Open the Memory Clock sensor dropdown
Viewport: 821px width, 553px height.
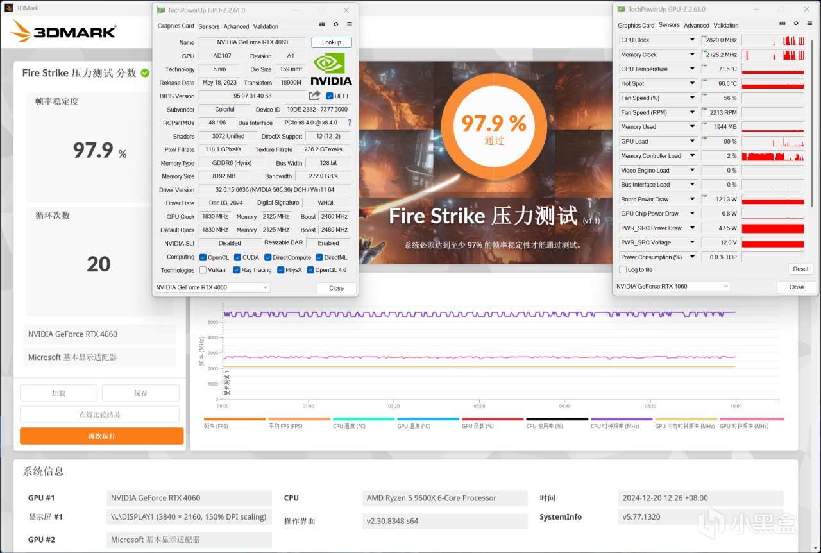point(692,55)
